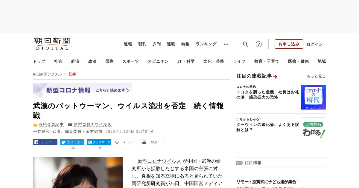Select the 国際 category tab

tap(109, 61)
